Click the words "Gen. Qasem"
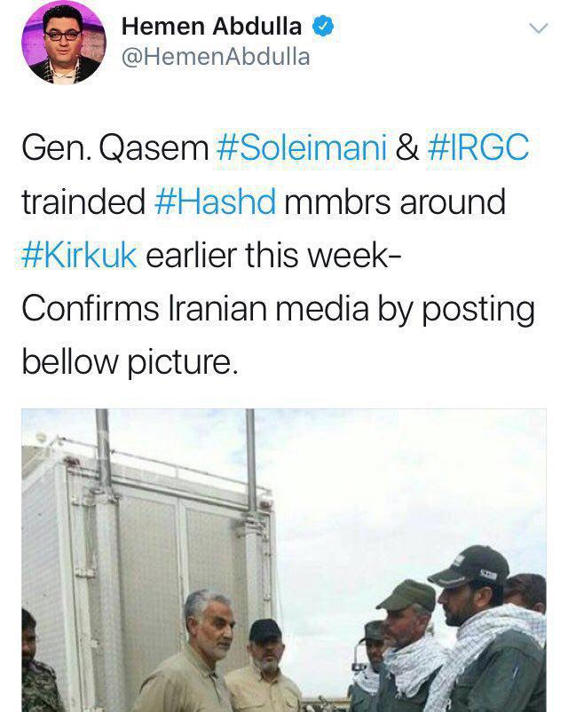Viewport: 568px width, 712px height. coord(114,148)
